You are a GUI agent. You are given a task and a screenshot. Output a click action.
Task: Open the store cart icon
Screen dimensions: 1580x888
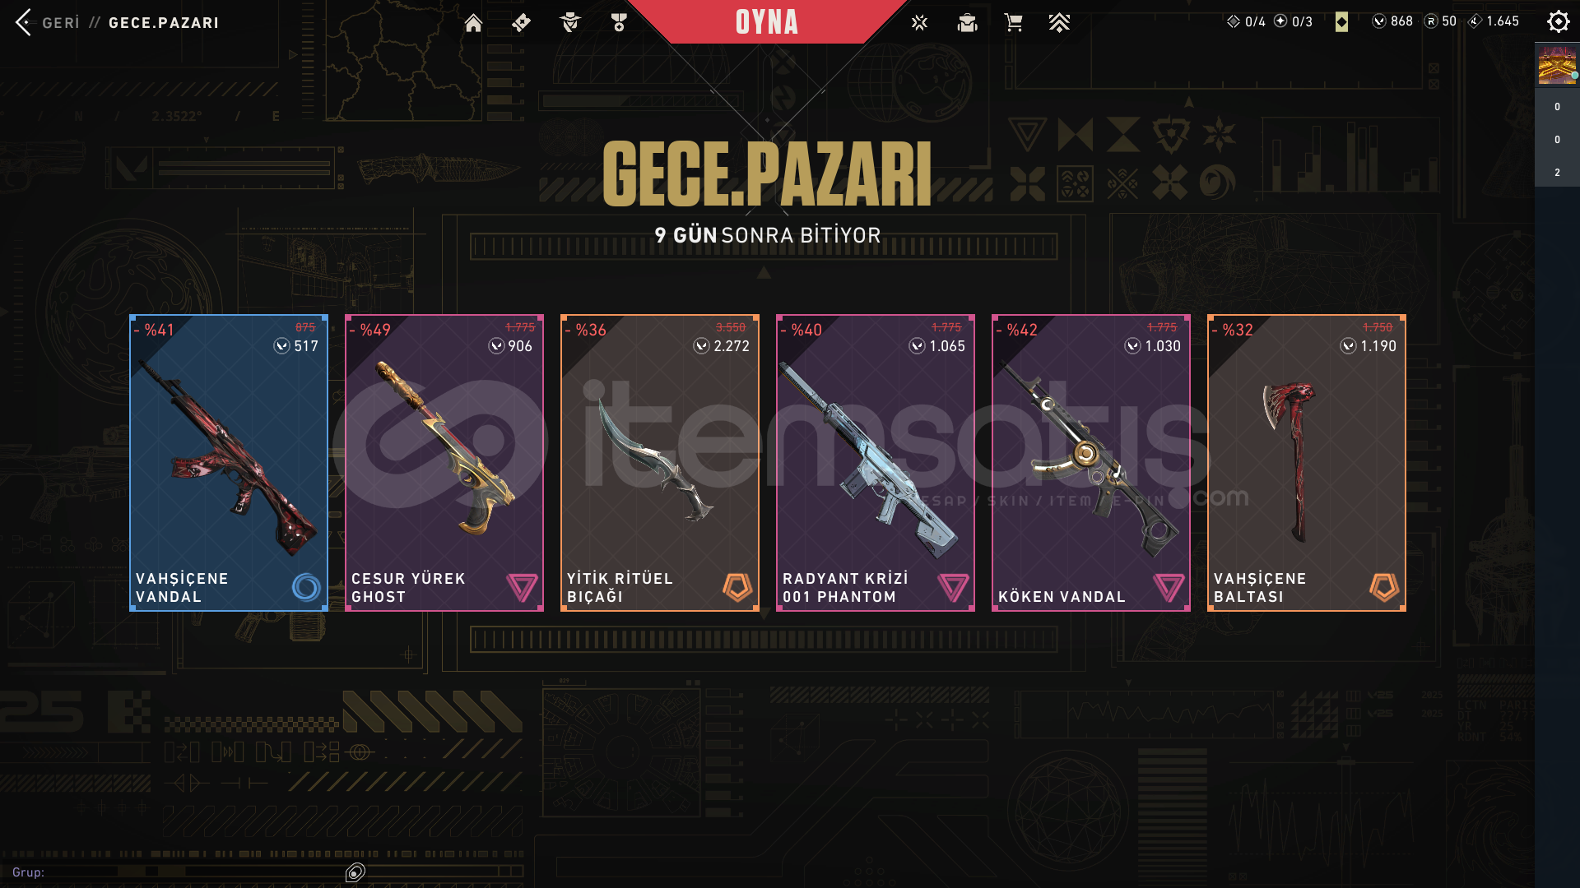pos(1013,23)
